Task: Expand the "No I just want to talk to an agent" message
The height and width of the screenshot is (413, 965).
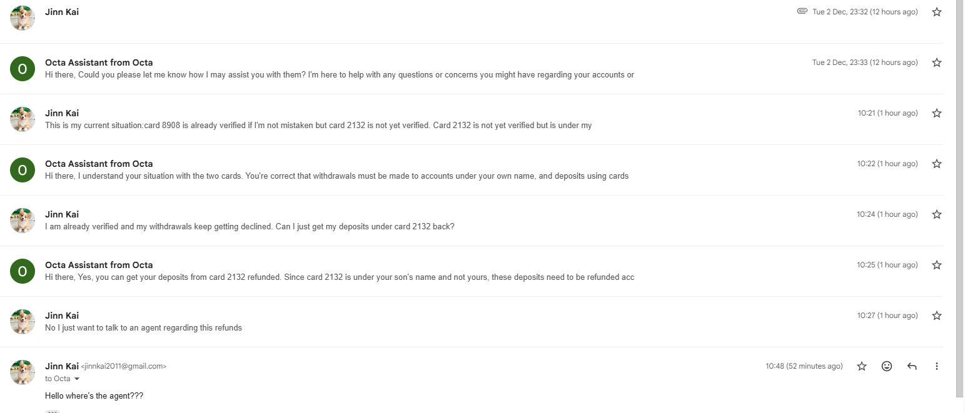Action: click(143, 327)
